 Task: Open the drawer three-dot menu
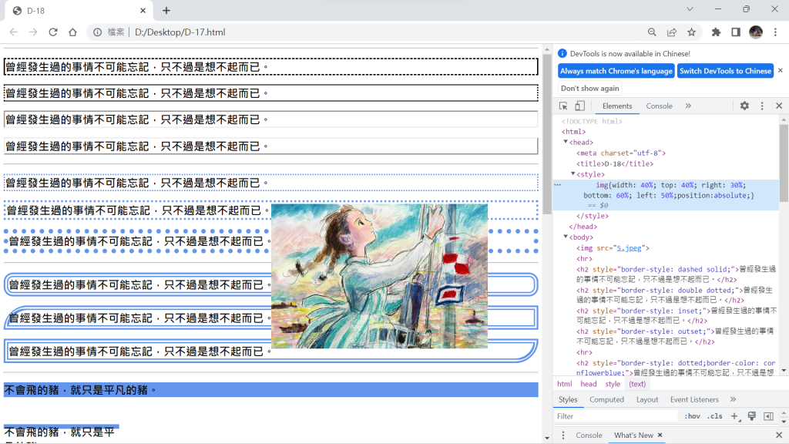(x=563, y=435)
